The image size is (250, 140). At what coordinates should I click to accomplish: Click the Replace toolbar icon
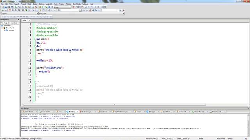click(36, 7)
